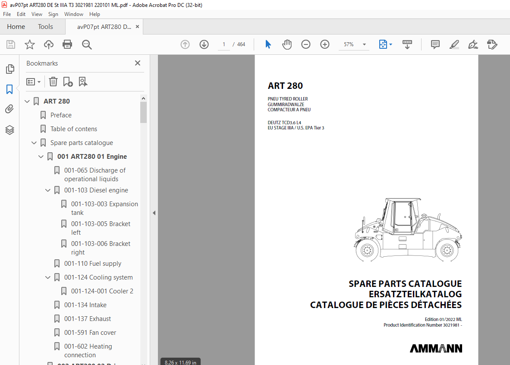Delete selected bookmark with trash icon
The width and height of the screenshot is (510, 365).
tap(54, 82)
